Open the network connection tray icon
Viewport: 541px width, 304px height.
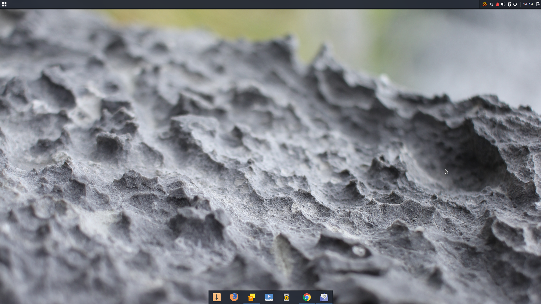492,4
